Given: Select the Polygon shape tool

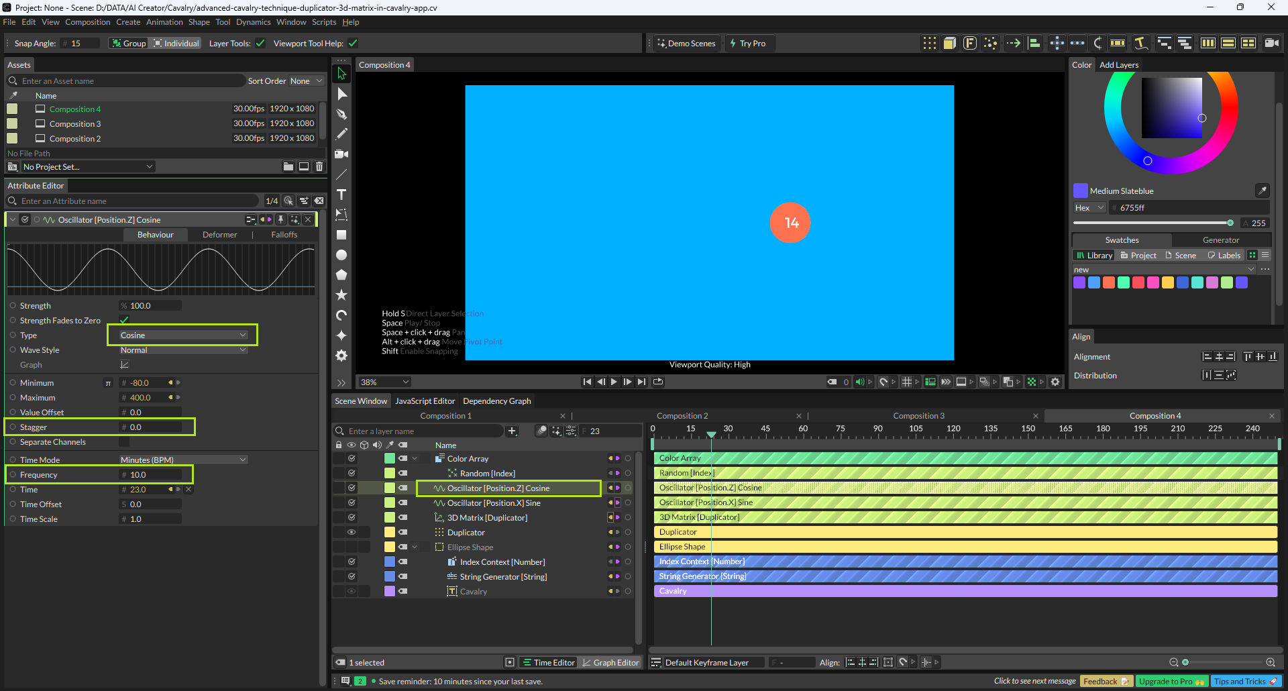Looking at the screenshot, I should (x=341, y=275).
